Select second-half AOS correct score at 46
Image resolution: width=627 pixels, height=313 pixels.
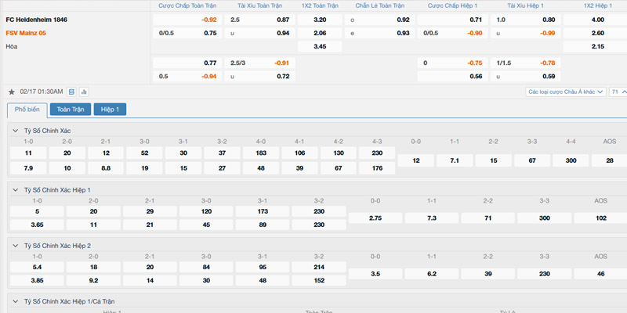click(x=600, y=274)
